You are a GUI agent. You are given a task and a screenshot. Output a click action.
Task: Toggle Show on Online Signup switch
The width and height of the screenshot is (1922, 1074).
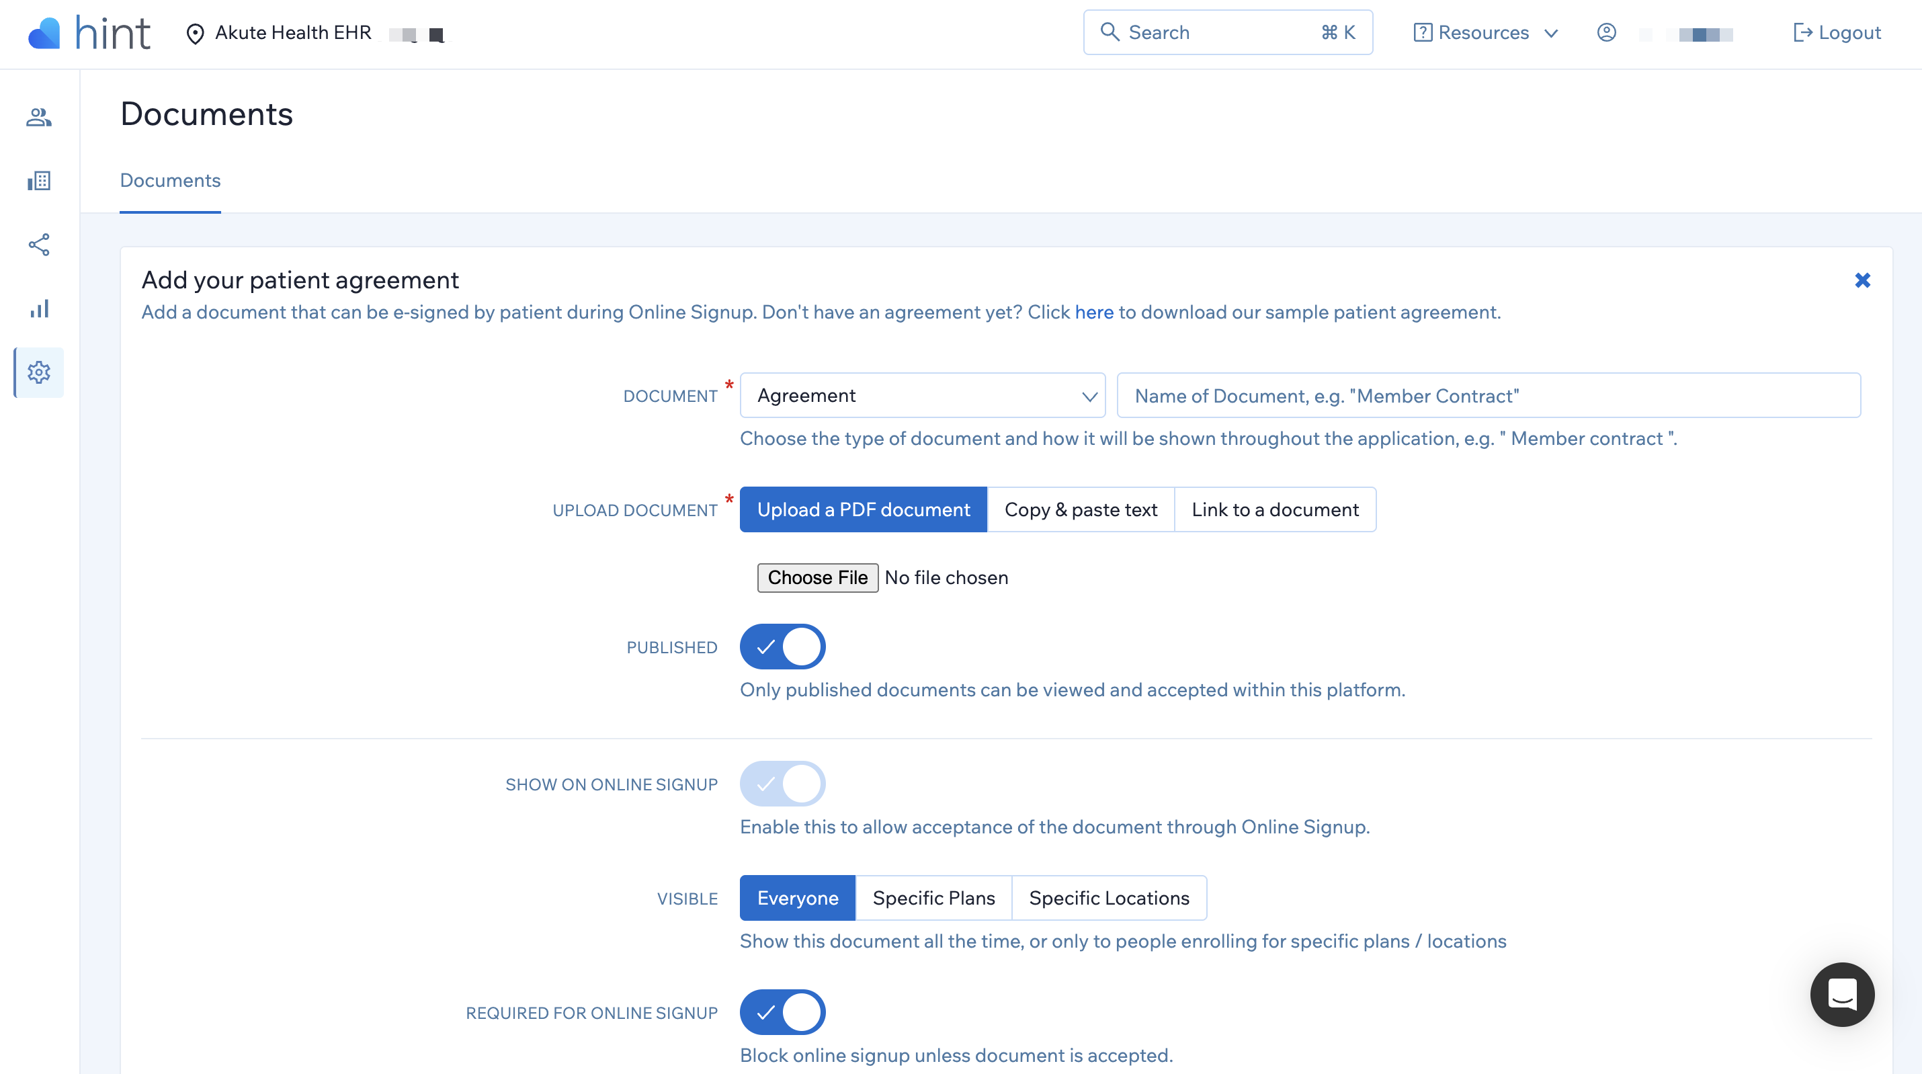pyautogui.click(x=782, y=784)
